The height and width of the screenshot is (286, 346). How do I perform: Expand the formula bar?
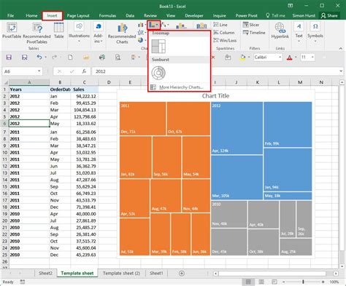coord(341,71)
